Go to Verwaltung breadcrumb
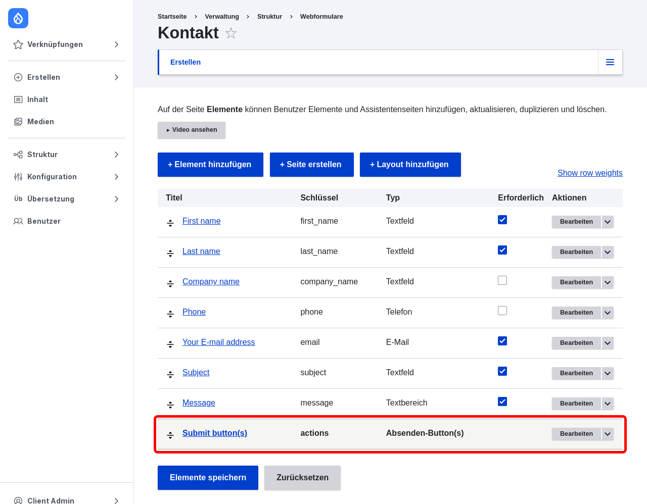The width and height of the screenshot is (647, 504). click(x=222, y=17)
